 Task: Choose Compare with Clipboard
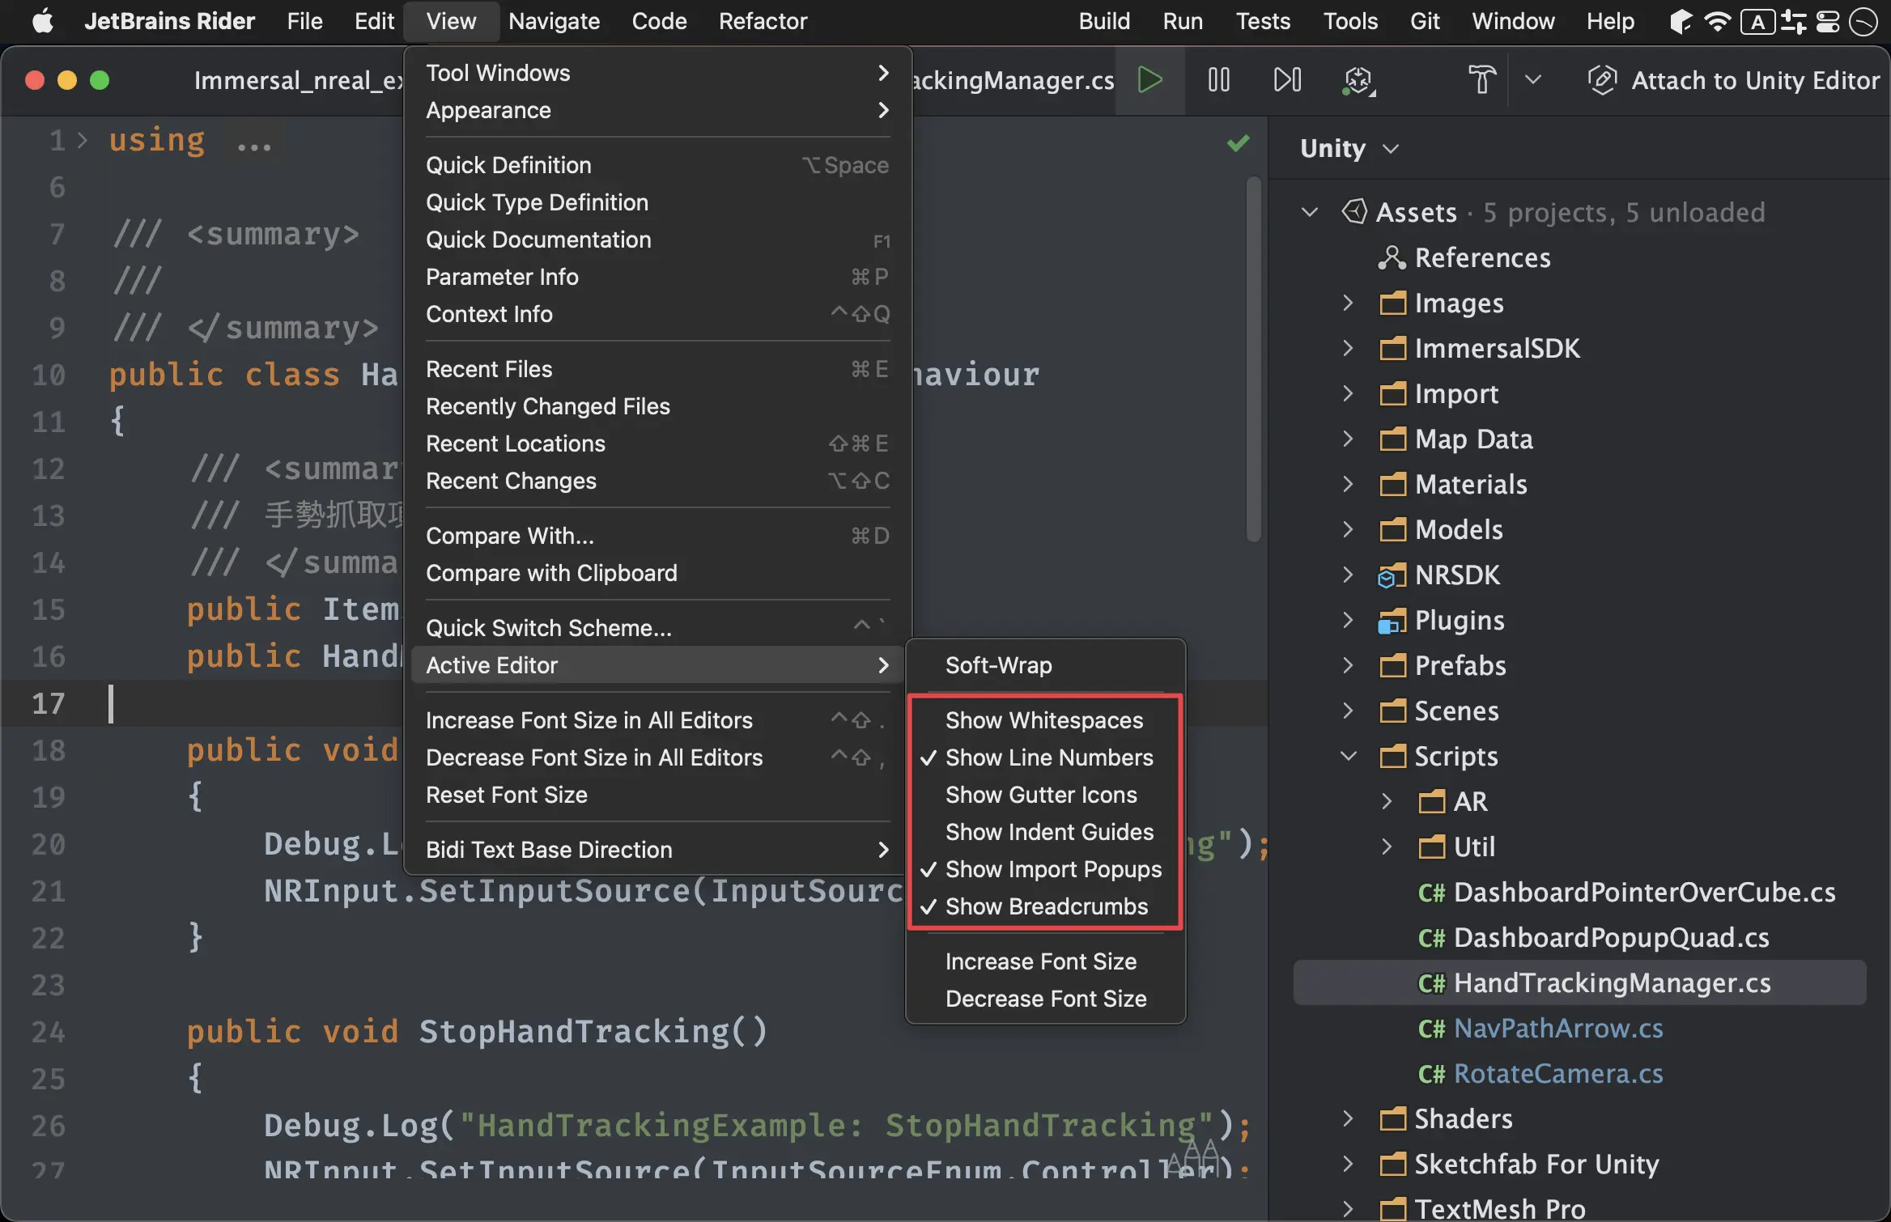[657, 573]
